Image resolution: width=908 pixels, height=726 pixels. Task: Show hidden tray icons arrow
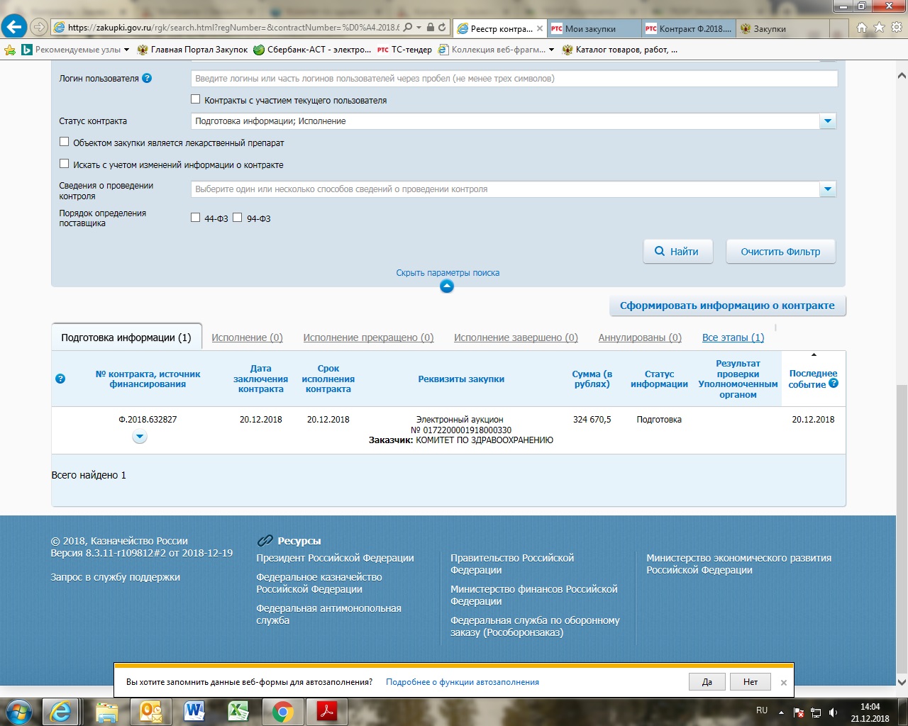[781, 712]
